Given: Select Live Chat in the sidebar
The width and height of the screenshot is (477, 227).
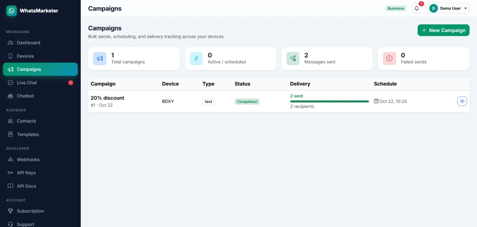Looking at the screenshot, I should click(x=40, y=83).
